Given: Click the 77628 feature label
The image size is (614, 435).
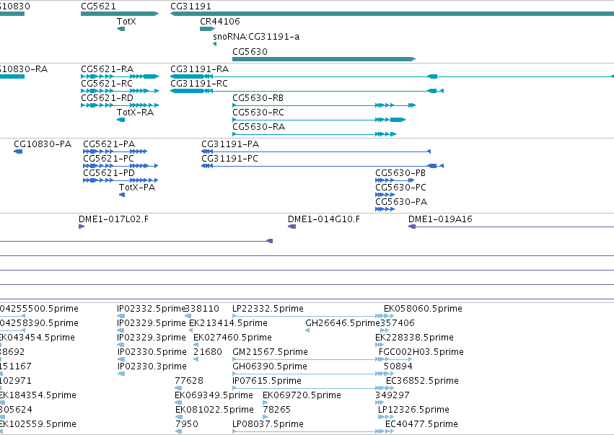Looking at the screenshot, I should (189, 381).
